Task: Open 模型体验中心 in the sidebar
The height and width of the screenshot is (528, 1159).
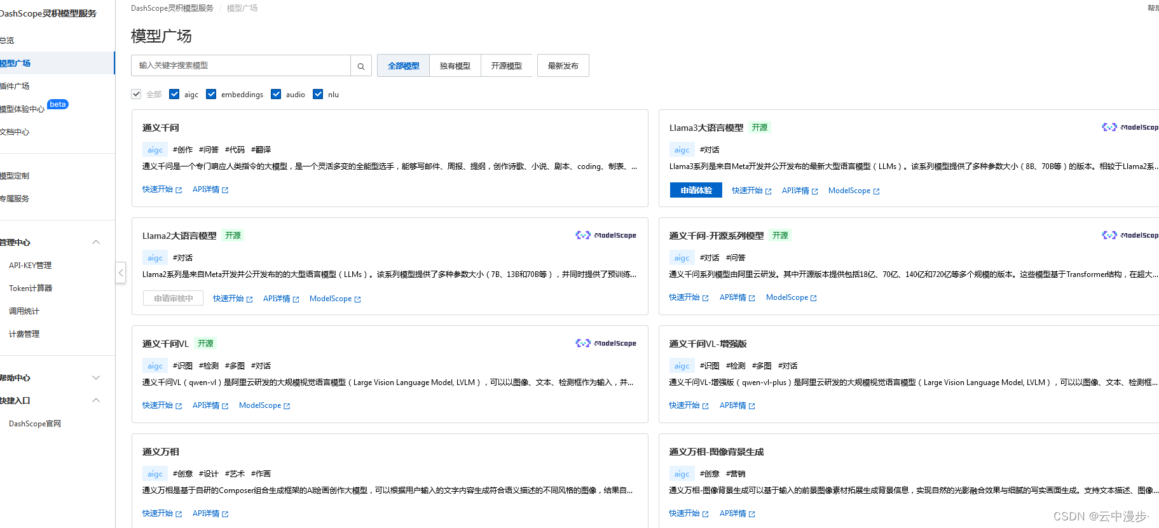Action: pyautogui.click(x=22, y=109)
